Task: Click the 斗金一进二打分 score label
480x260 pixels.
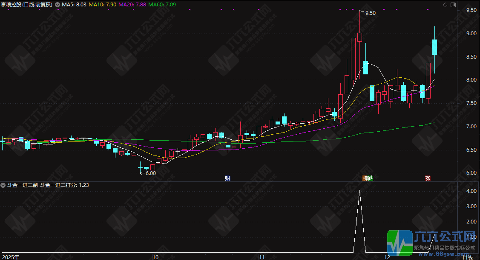Action: pyautogui.click(x=64, y=185)
